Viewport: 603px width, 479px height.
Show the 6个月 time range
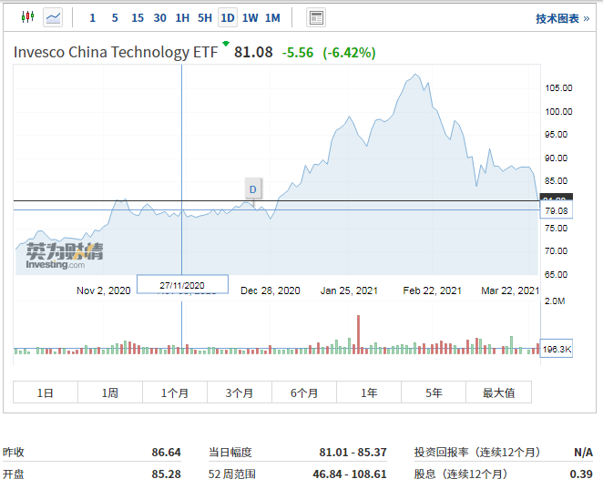pos(304,392)
